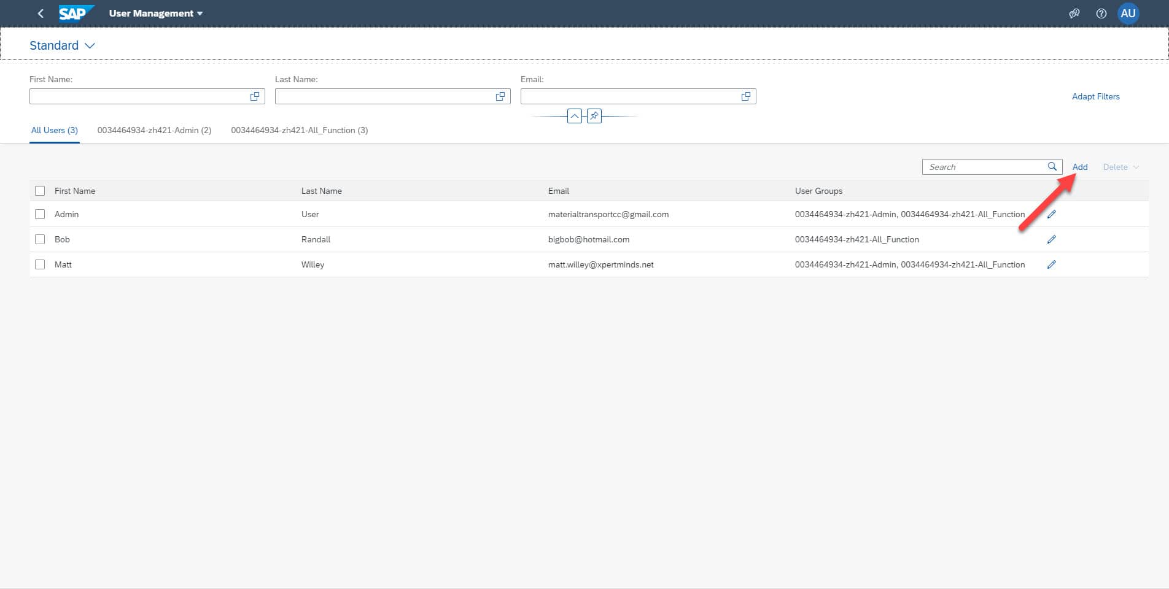Click the Email column header
This screenshot has width=1169, height=589.
point(559,191)
